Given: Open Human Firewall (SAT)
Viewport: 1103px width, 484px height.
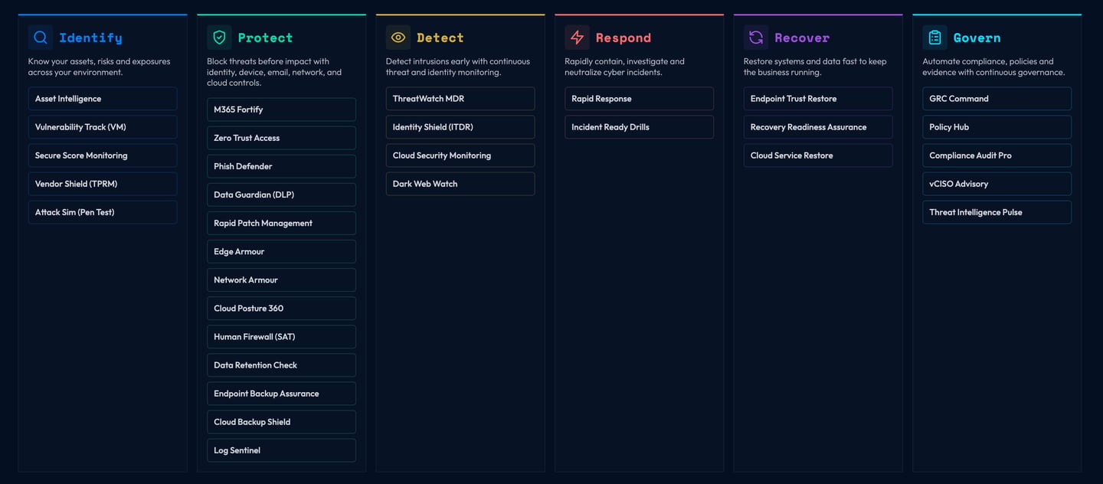Looking at the screenshot, I should pos(281,337).
